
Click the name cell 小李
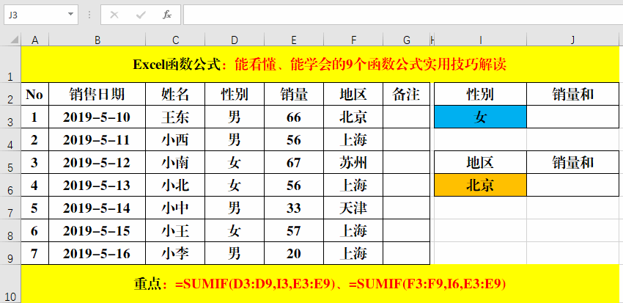point(175,253)
